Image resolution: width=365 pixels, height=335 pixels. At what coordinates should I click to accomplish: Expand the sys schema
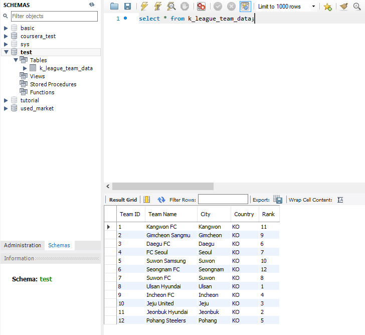point(6,44)
